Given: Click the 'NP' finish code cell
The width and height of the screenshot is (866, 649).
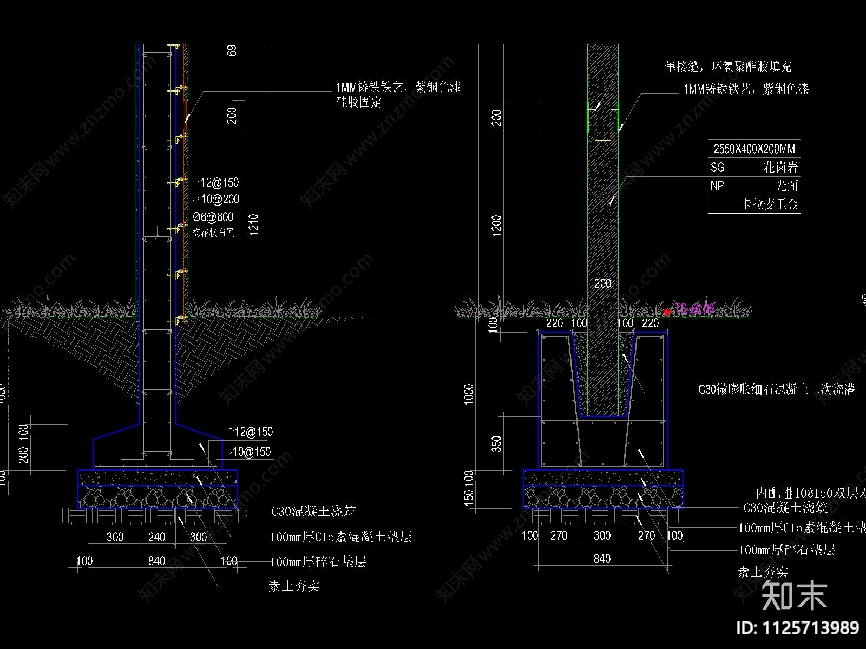Looking at the screenshot, I should (x=717, y=186).
